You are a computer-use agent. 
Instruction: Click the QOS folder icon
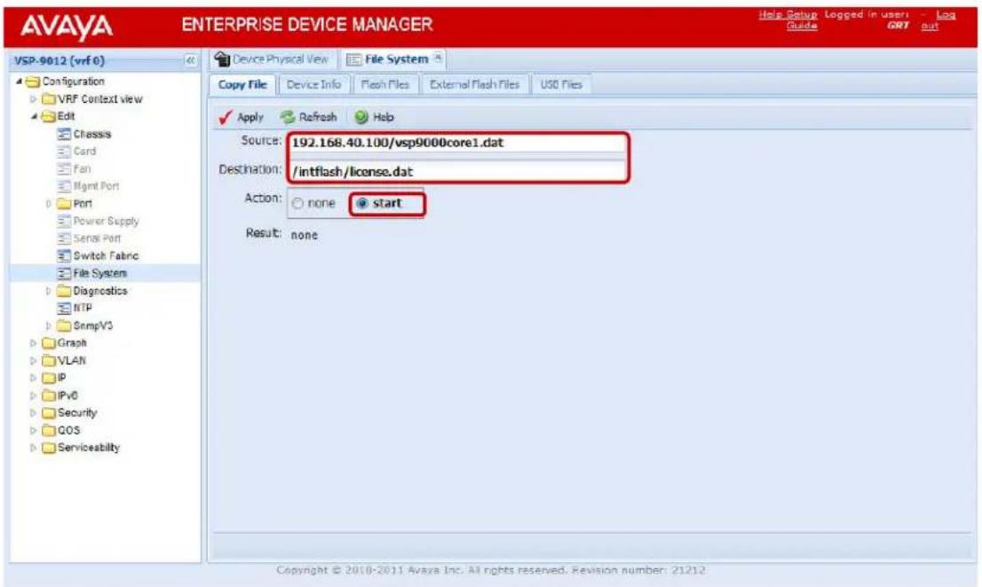(49, 431)
